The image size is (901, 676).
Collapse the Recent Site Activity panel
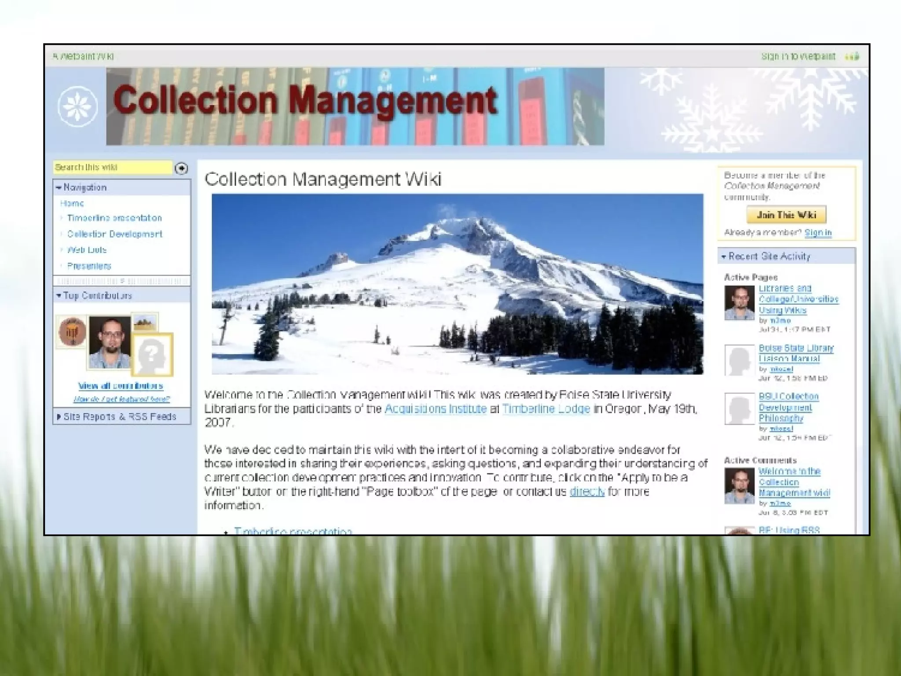click(x=724, y=257)
